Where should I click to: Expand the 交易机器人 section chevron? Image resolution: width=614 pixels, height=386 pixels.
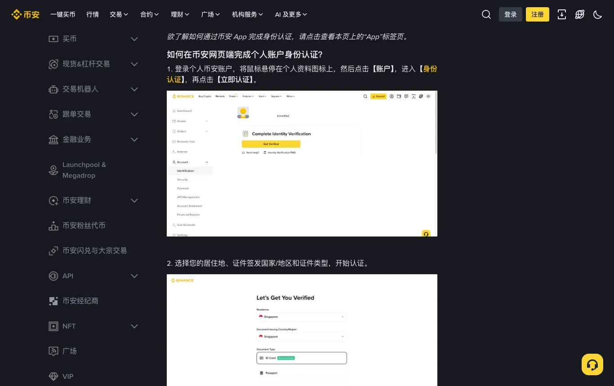coord(134,89)
